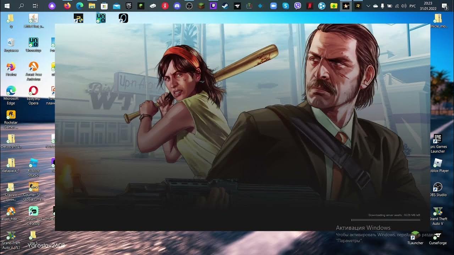454x255 pixels.
Task: Select the Microsoft Edge desktop shortcut
Action: pos(11,95)
